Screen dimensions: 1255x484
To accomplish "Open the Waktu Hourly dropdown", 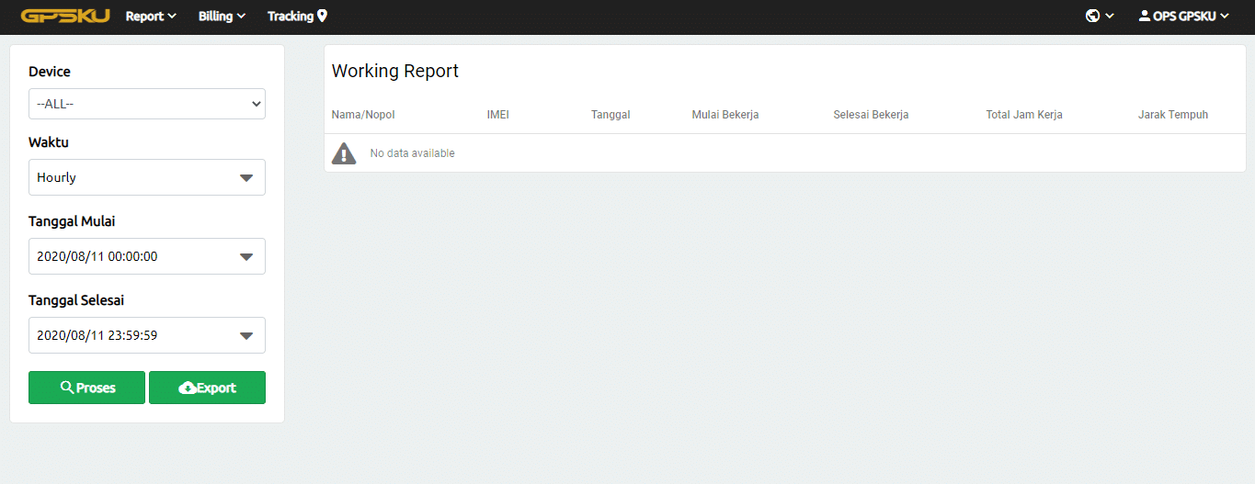I will click(x=147, y=177).
